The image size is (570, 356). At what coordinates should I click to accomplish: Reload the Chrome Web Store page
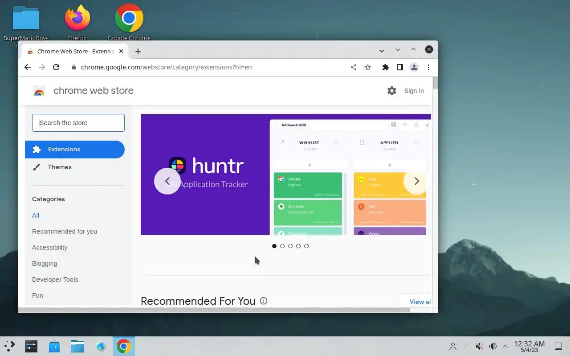pyautogui.click(x=56, y=67)
